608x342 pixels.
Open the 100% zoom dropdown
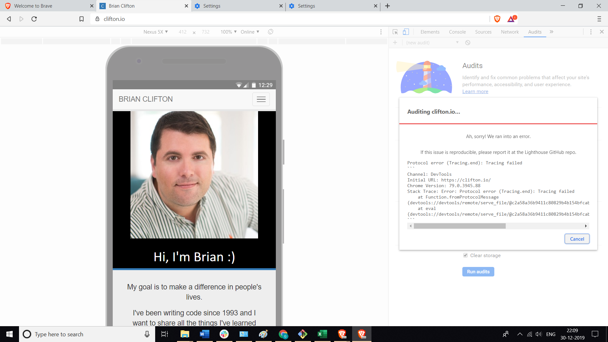point(228,32)
